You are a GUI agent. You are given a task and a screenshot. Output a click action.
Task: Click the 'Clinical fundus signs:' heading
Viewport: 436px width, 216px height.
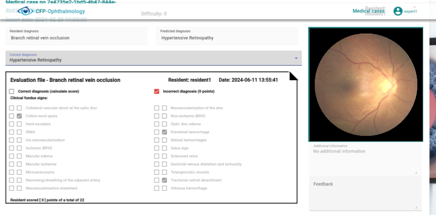(x=29, y=98)
